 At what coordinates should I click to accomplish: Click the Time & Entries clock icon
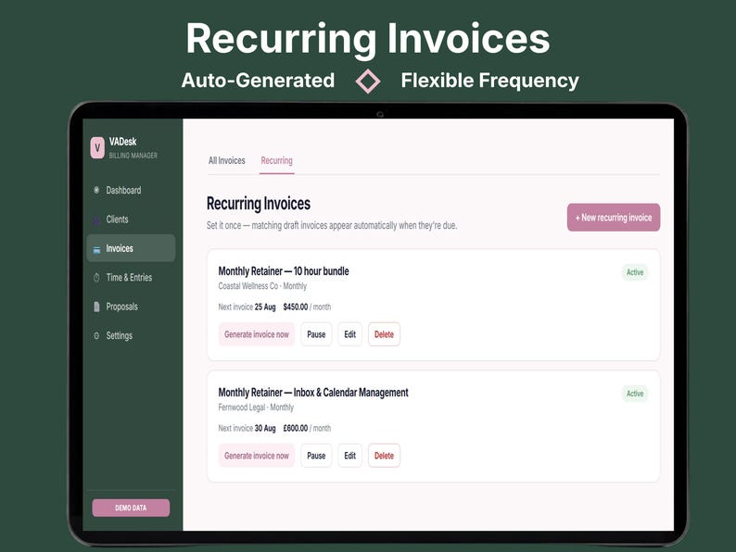[96, 278]
